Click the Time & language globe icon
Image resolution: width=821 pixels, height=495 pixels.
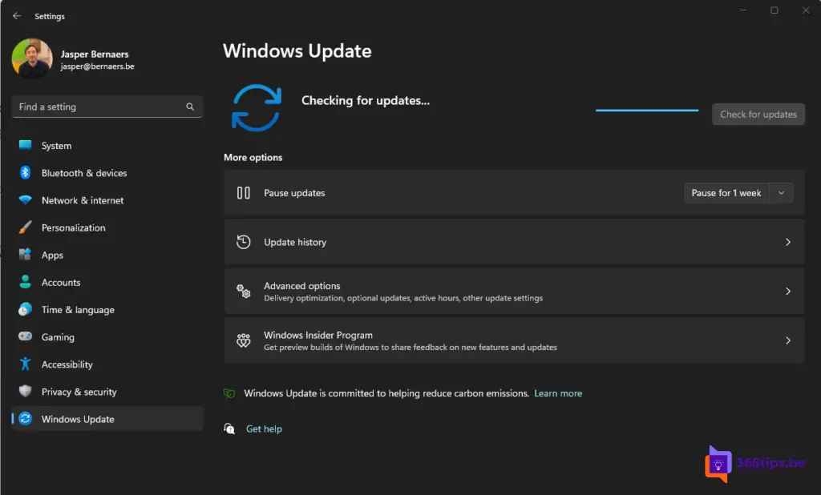pyautogui.click(x=25, y=310)
